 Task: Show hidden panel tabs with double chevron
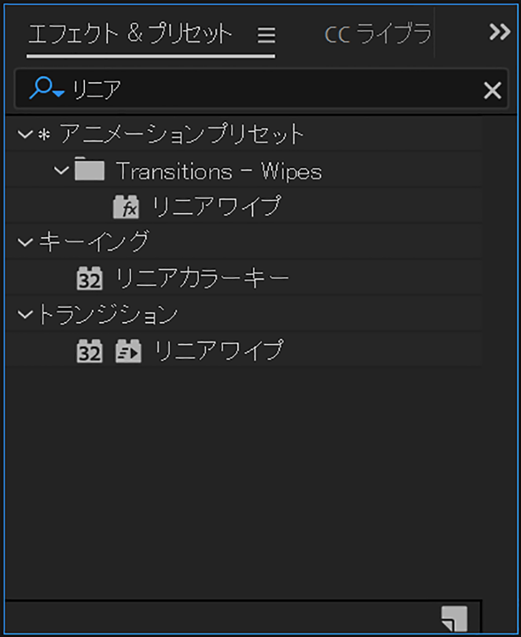[x=499, y=32]
